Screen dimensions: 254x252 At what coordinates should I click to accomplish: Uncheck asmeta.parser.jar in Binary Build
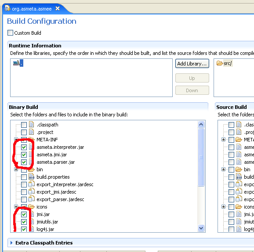click(x=24, y=162)
